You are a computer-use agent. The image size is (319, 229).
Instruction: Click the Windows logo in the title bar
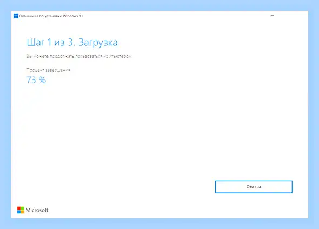pyautogui.click(x=16, y=16)
